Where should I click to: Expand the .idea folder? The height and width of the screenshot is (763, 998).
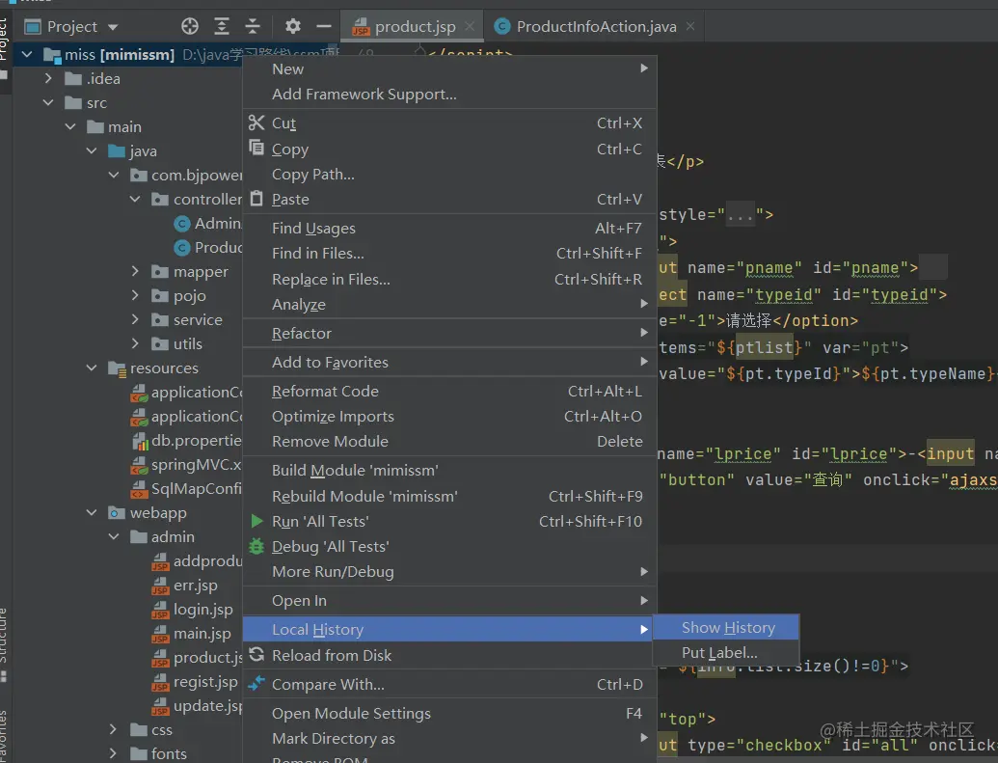[x=48, y=78]
